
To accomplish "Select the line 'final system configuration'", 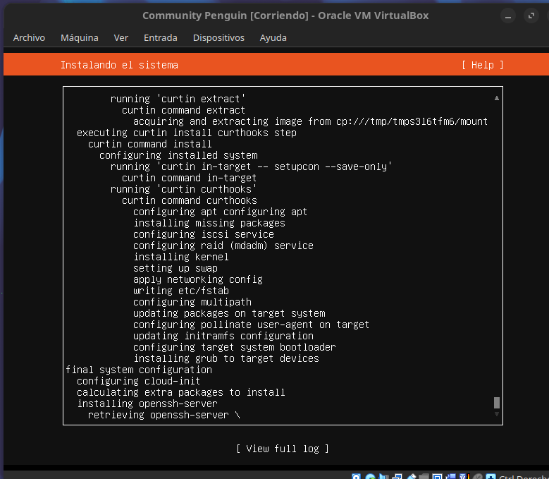I will (x=139, y=370).
